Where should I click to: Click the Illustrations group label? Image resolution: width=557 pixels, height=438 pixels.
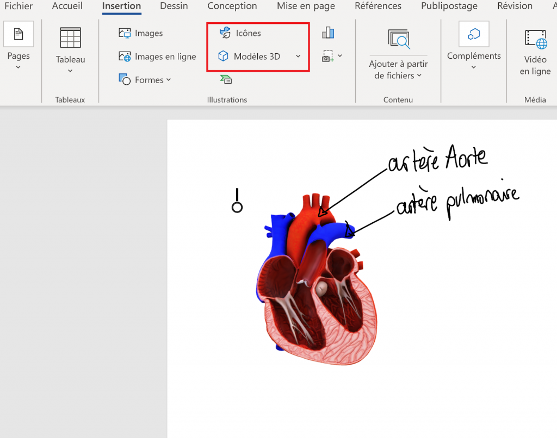[227, 100]
